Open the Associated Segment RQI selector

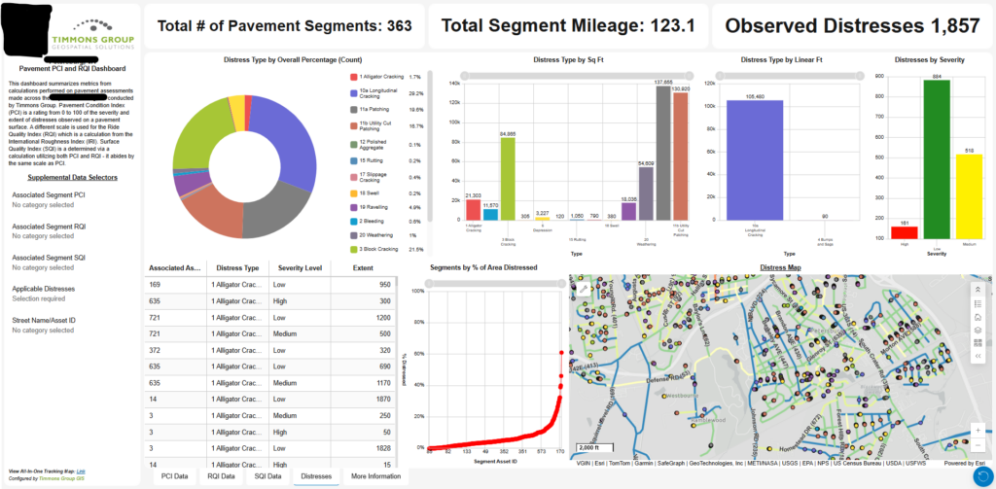(74, 230)
